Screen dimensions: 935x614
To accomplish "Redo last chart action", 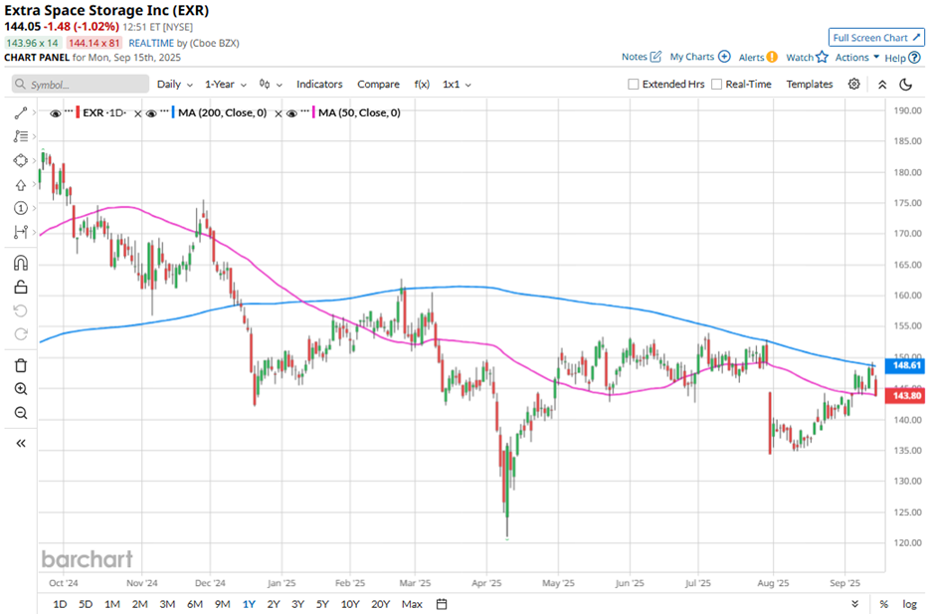I will click(x=21, y=334).
